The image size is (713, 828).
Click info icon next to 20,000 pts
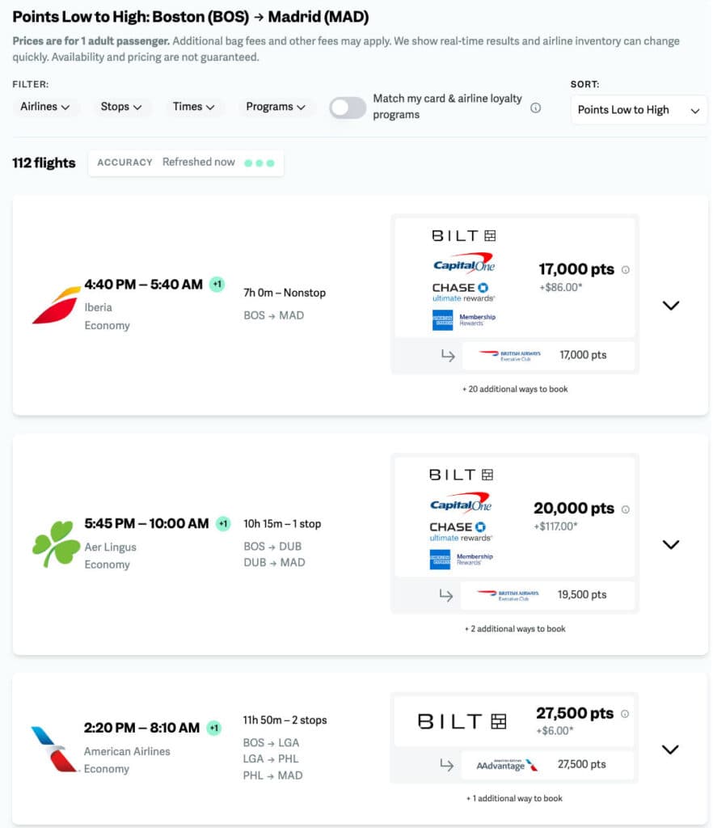[626, 509]
